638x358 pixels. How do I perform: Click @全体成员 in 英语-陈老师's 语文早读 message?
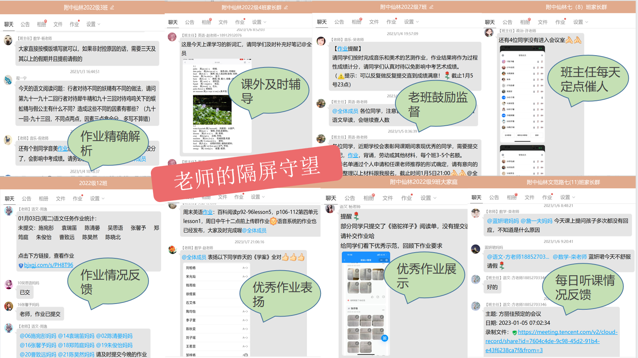pyautogui.click(x=345, y=111)
